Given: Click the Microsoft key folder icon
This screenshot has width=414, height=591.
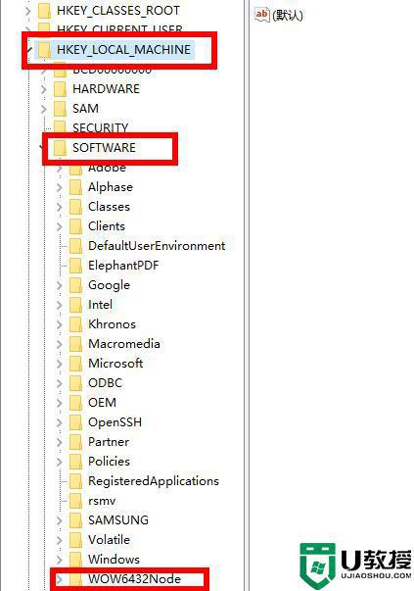Looking at the screenshot, I should point(75,364).
